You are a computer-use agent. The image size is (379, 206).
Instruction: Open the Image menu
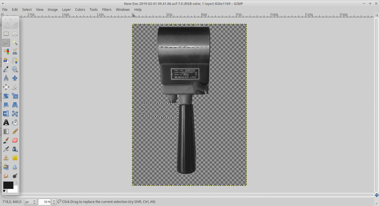52,9
